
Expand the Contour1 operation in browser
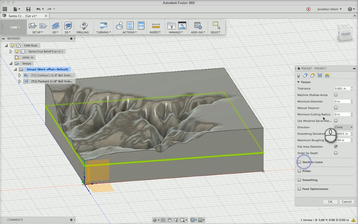coord(20,75)
